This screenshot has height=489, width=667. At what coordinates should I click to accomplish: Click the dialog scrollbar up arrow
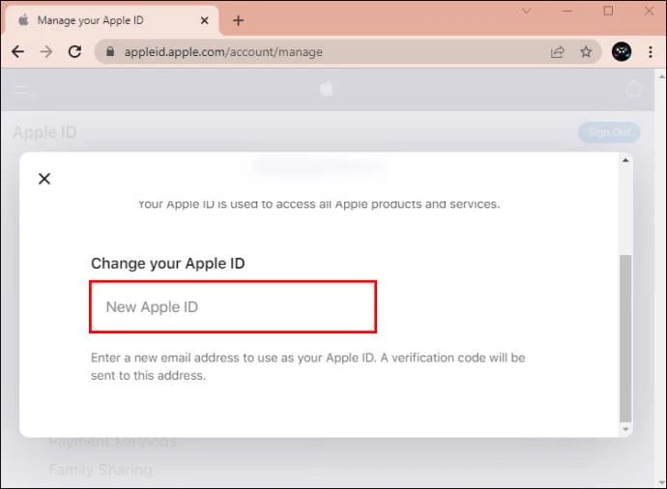click(625, 160)
